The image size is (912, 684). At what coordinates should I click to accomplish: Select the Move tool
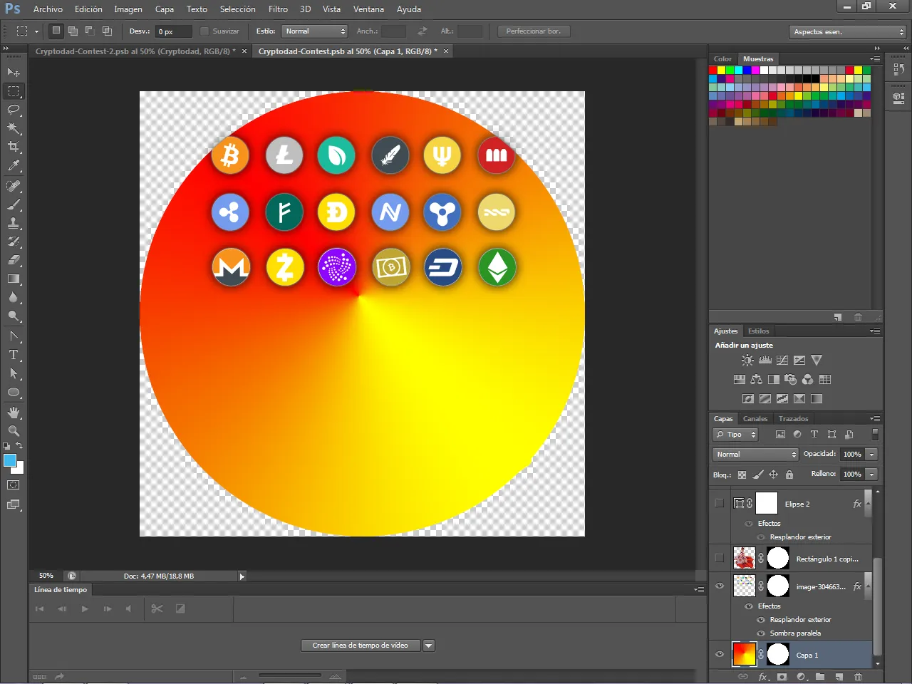(14, 73)
